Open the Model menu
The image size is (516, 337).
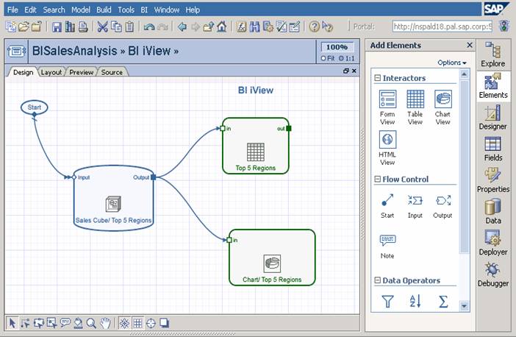(81, 10)
